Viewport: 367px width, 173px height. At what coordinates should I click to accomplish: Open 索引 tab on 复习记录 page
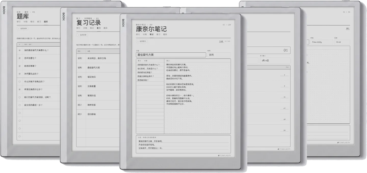pos(78,28)
